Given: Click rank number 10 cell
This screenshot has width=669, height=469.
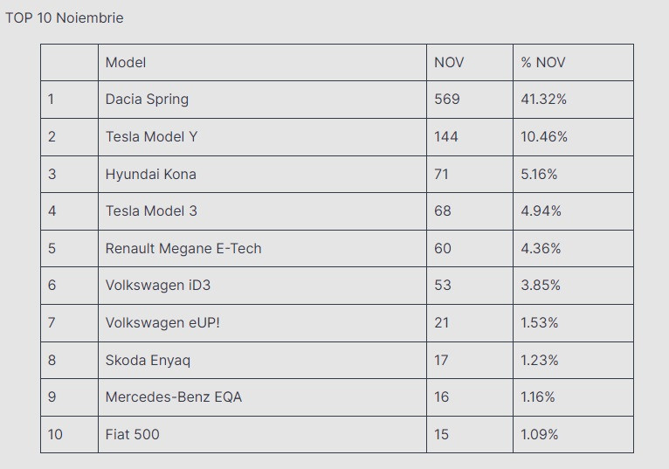Looking at the screenshot, I should click(55, 434).
